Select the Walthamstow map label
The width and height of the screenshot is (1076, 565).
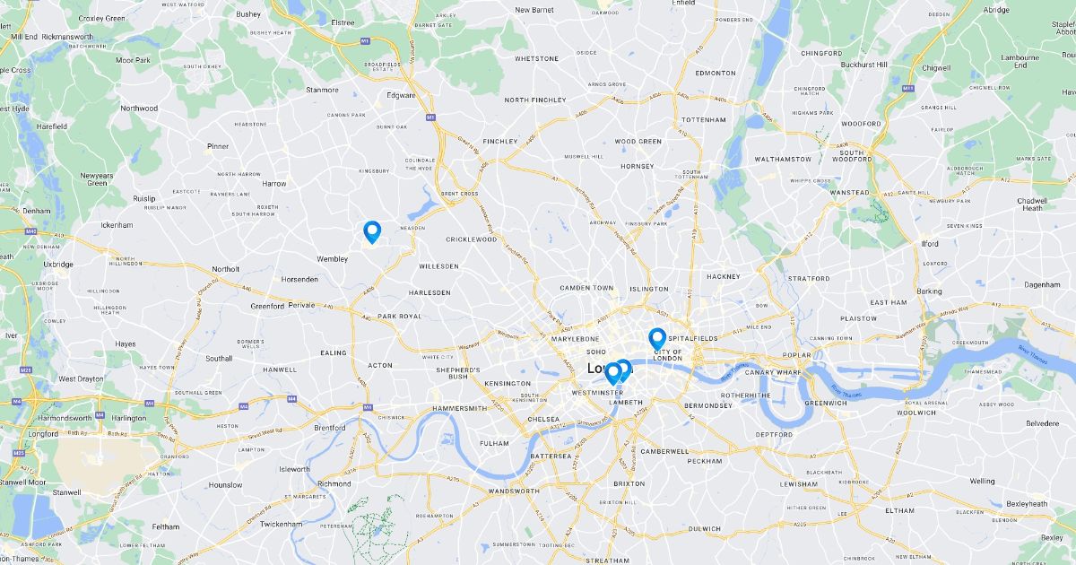pos(783,159)
